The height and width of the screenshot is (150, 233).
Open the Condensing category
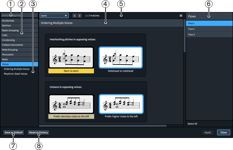(19, 40)
